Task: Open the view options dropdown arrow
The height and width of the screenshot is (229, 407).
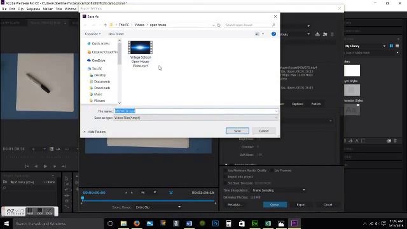Action: (x=263, y=34)
